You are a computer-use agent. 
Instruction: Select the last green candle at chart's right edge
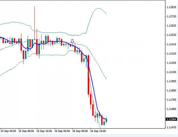coord(106,120)
